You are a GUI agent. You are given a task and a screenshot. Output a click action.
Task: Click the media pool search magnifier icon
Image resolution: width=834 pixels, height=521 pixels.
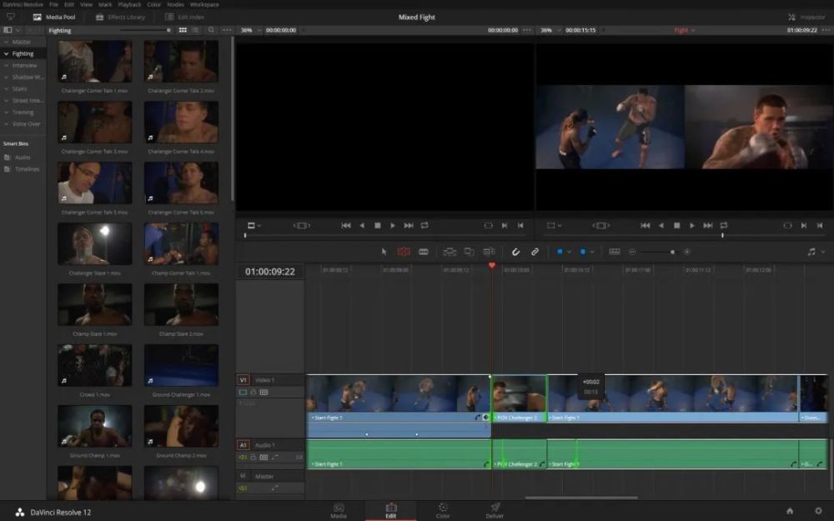pos(211,30)
